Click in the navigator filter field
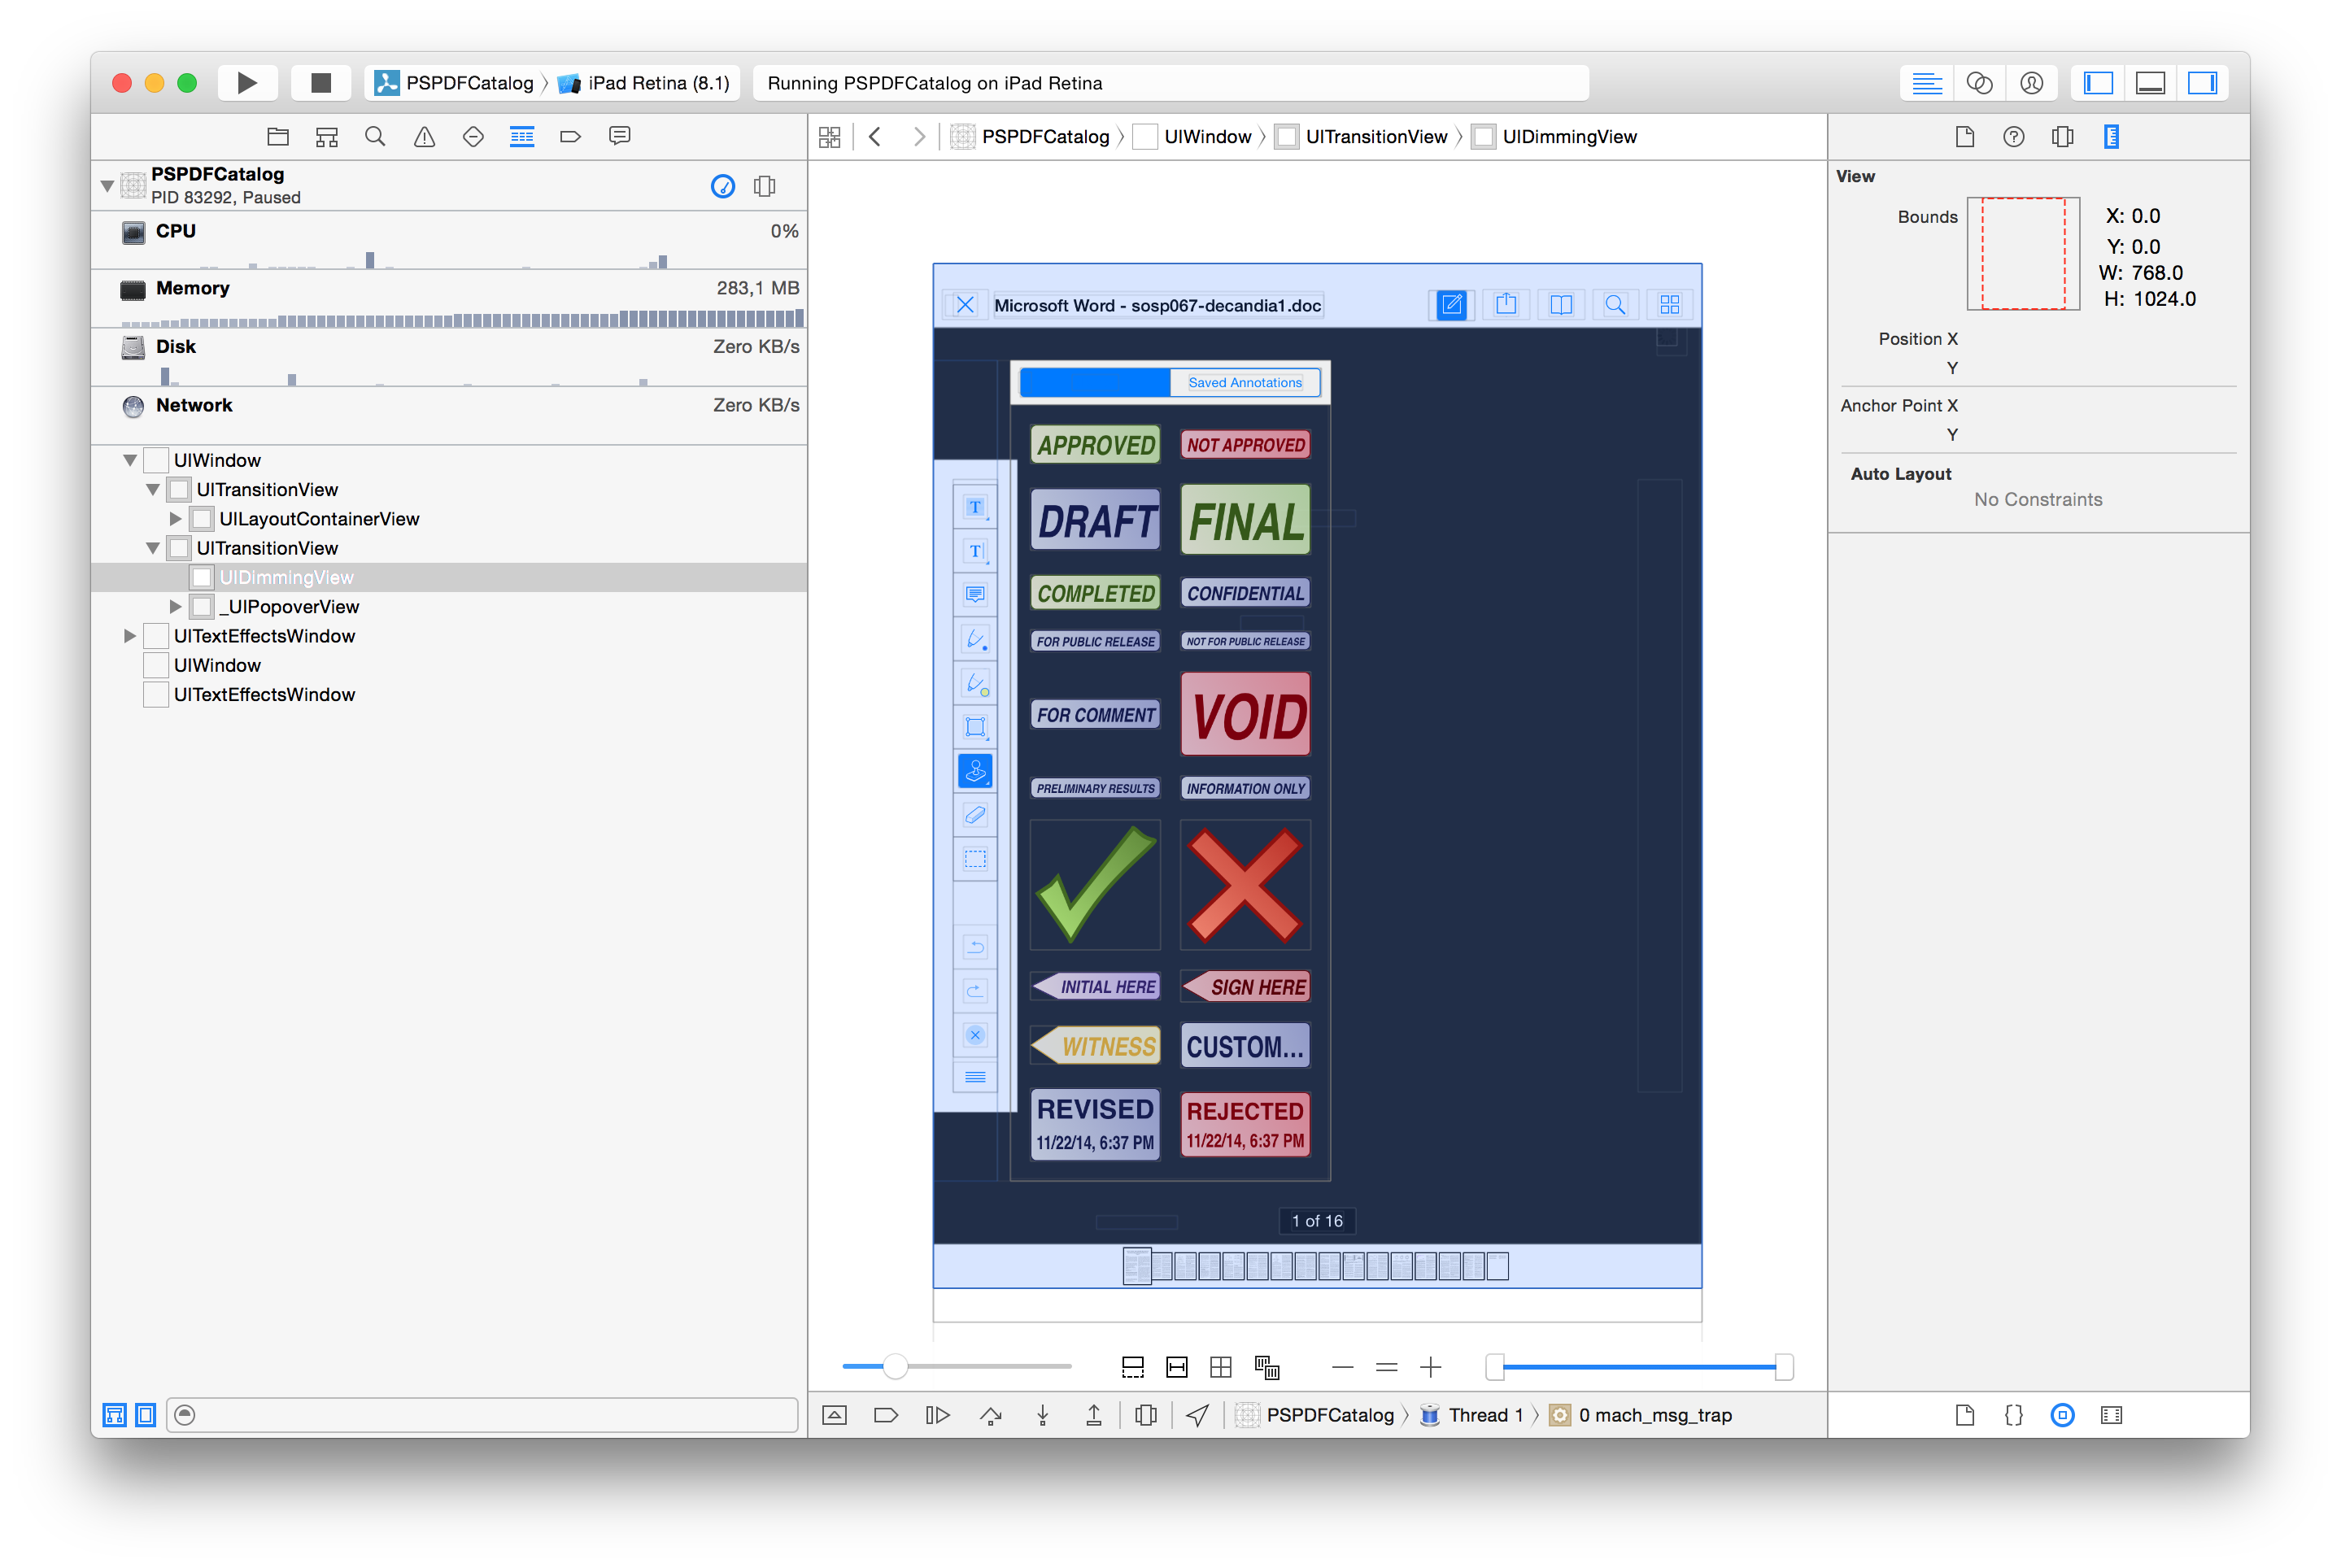 tap(483, 1414)
